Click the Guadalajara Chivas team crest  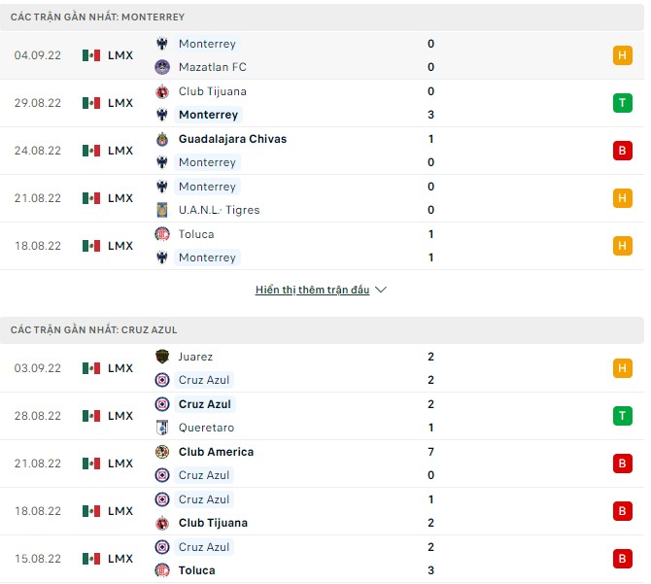[162, 139]
